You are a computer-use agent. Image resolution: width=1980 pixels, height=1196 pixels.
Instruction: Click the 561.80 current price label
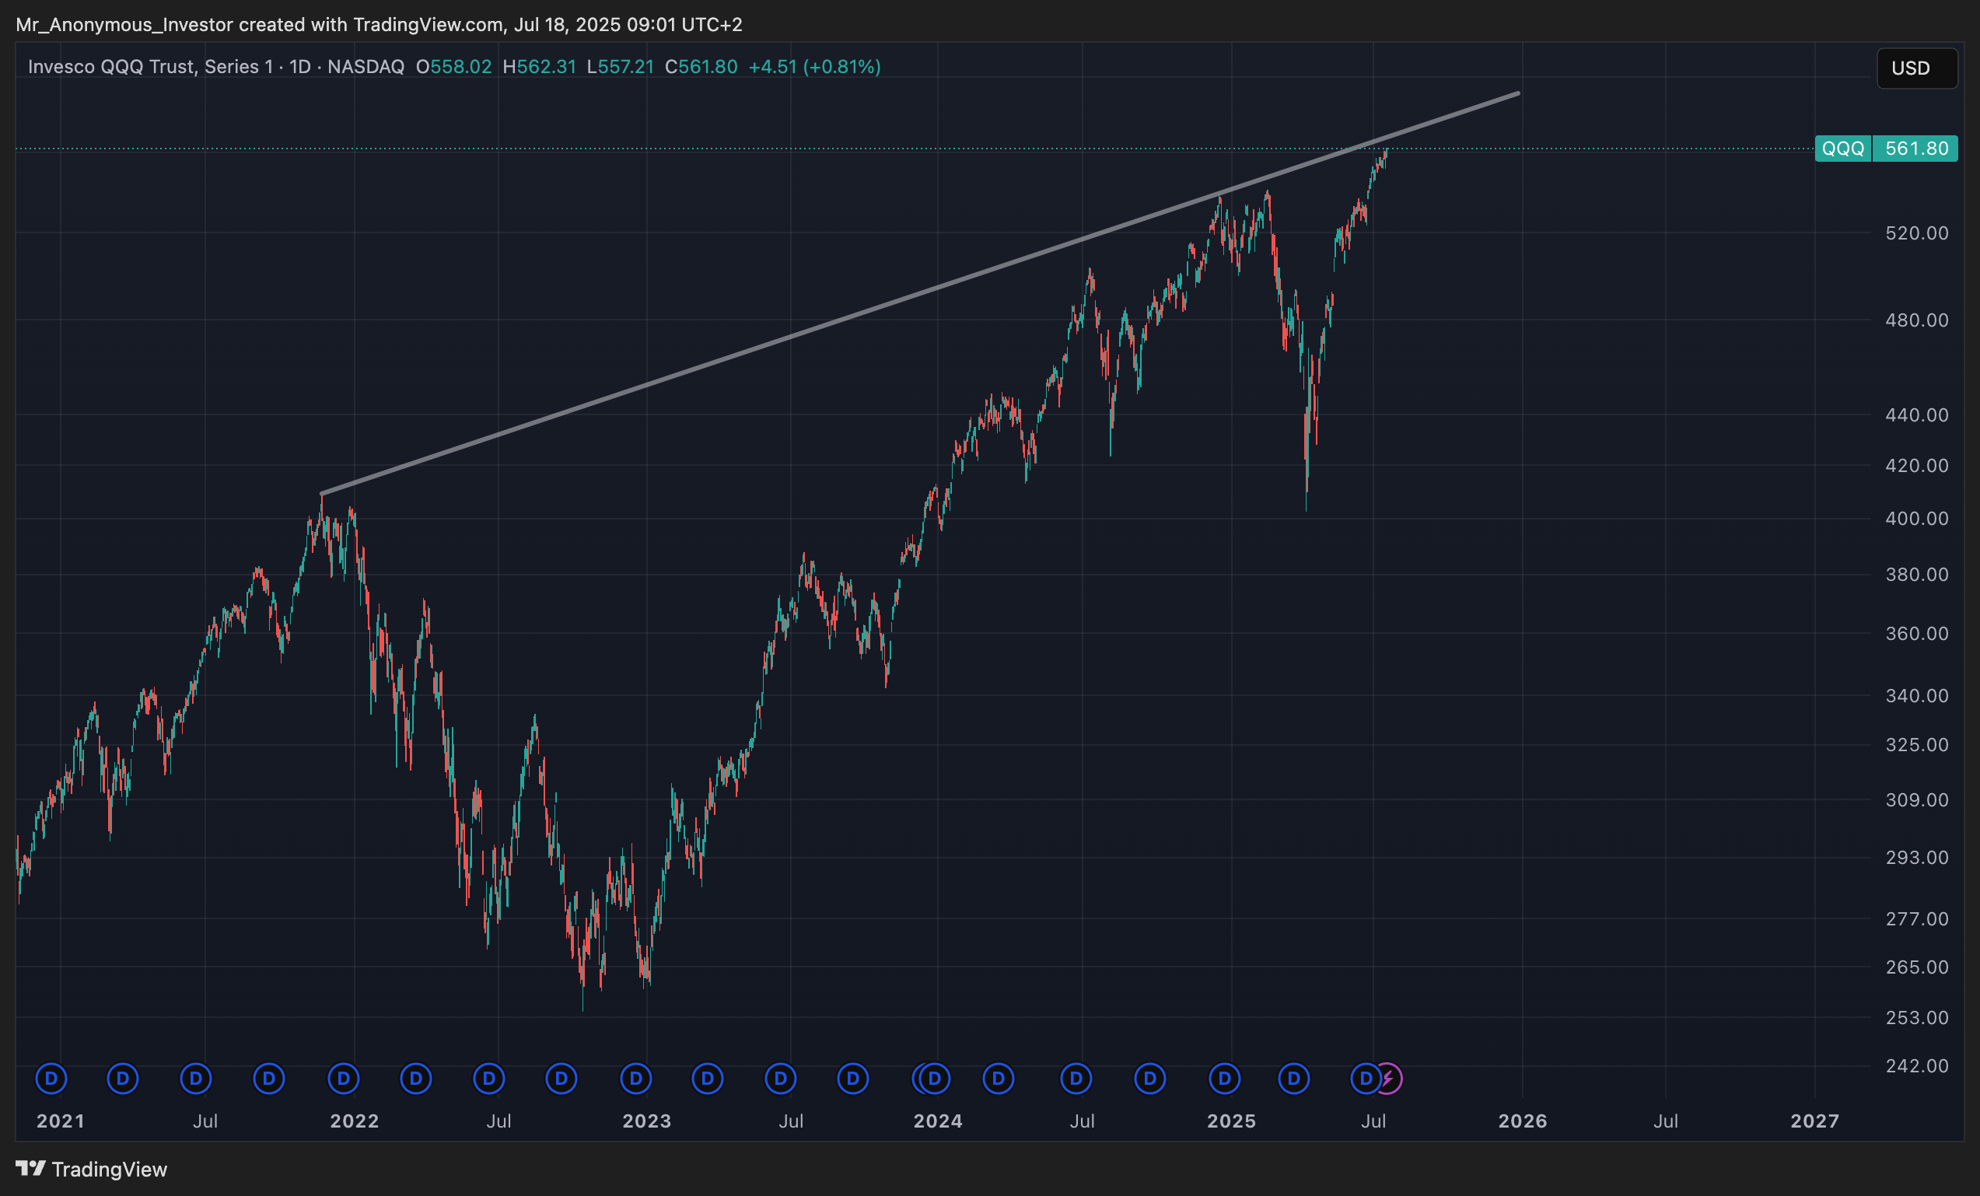[1915, 149]
